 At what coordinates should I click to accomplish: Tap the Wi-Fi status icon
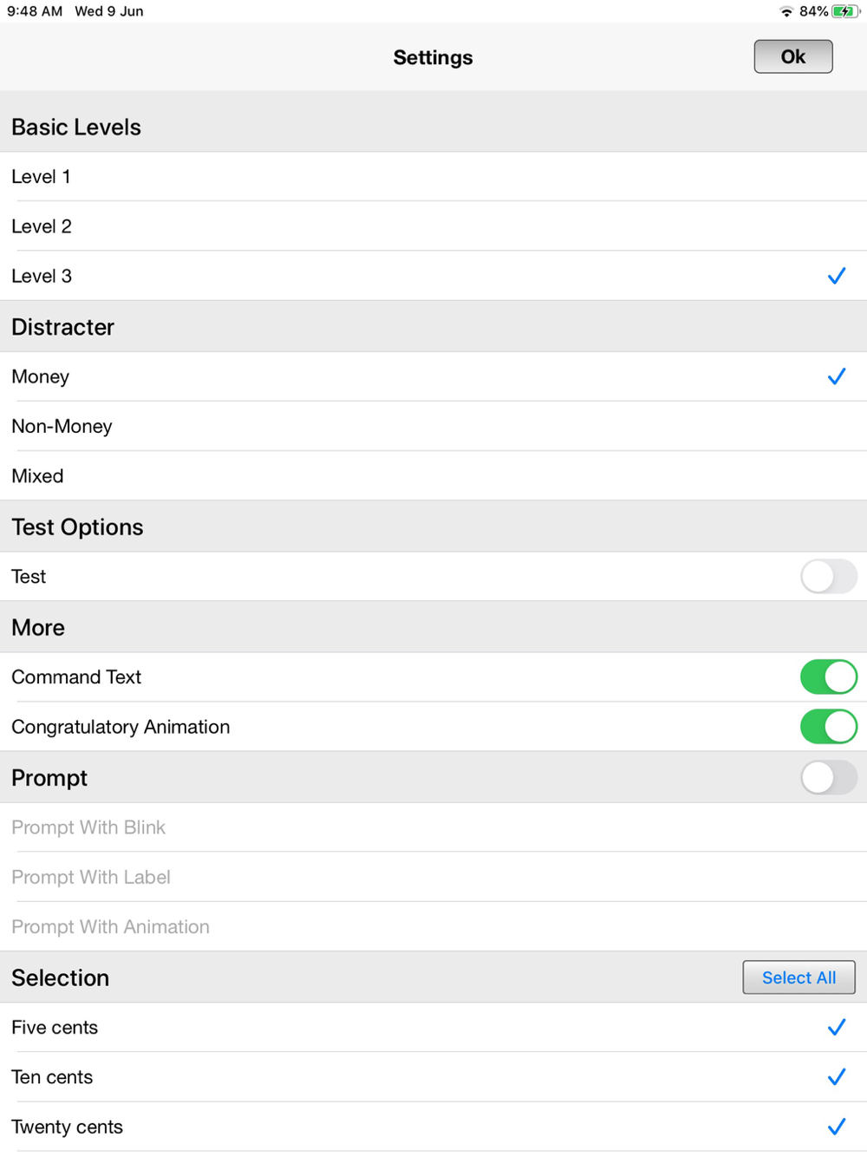(x=786, y=11)
